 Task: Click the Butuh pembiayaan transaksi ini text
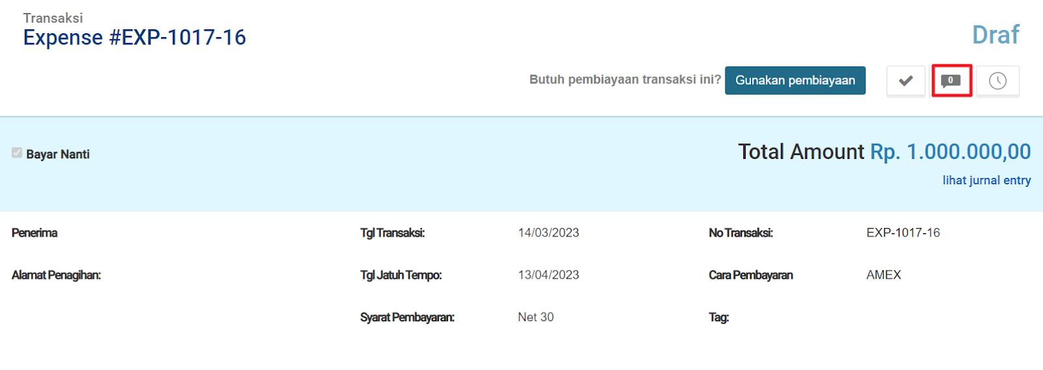(625, 79)
